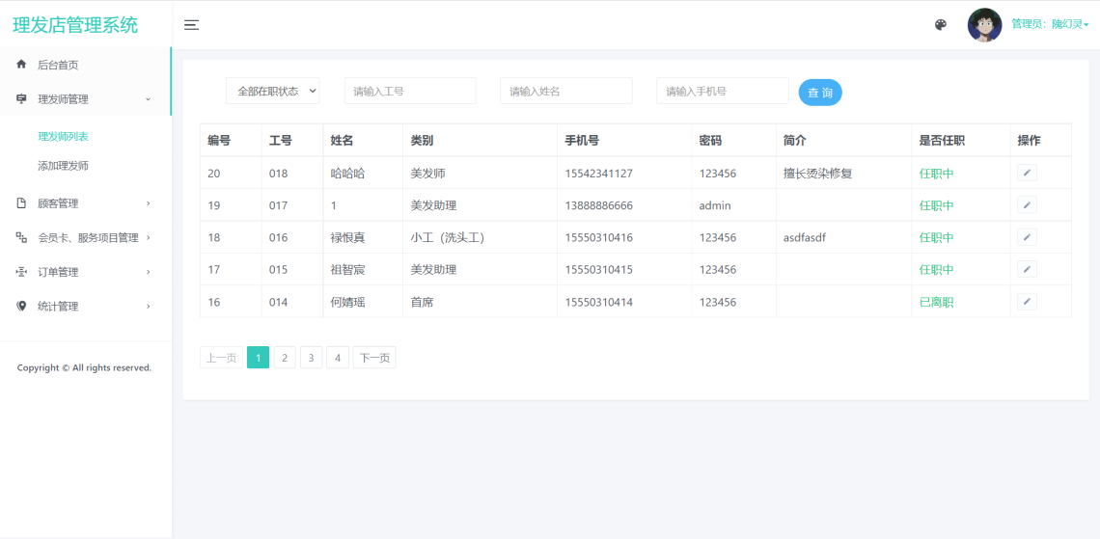The image size is (1100, 539).
Task: Go to page 4
Action: tap(338, 358)
